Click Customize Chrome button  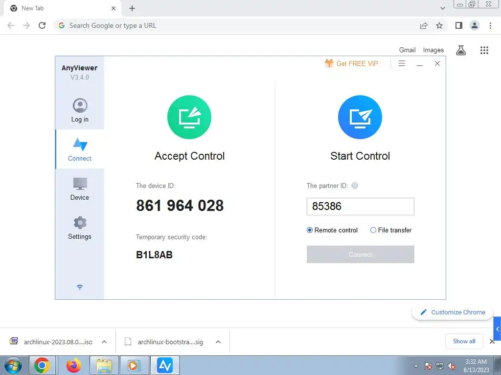453,312
